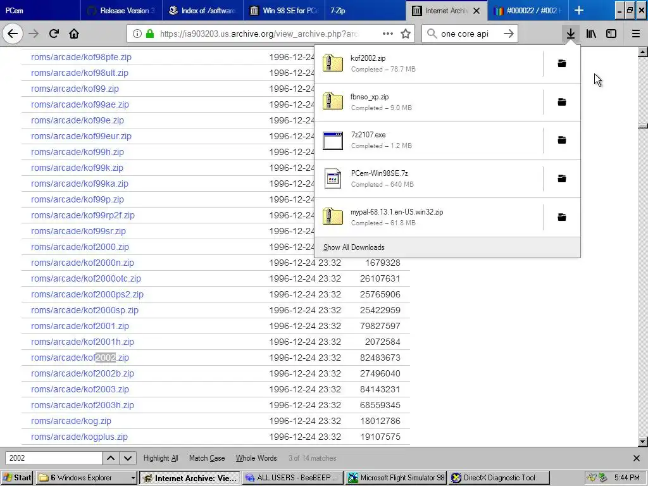Open the PCem-Win98SE.7z download entry
Image resolution: width=648 pixels, height=486 pixels.
point(428,178)
